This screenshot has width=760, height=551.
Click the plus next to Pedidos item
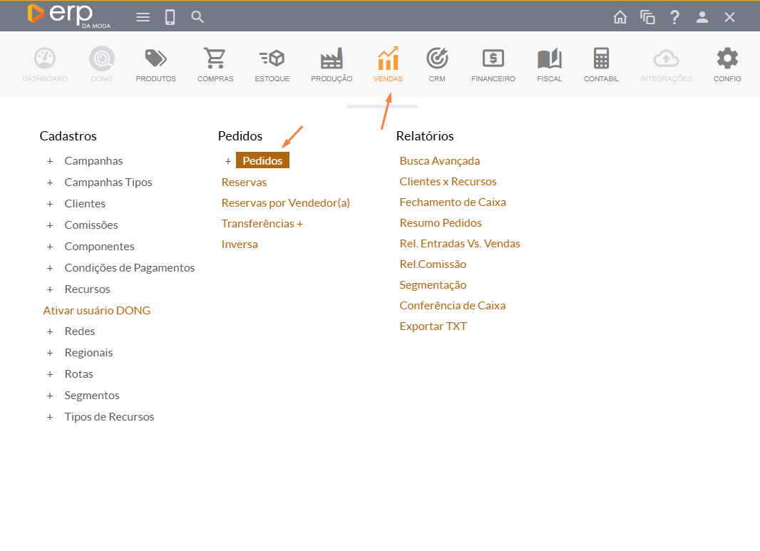(x=228, y=161)
